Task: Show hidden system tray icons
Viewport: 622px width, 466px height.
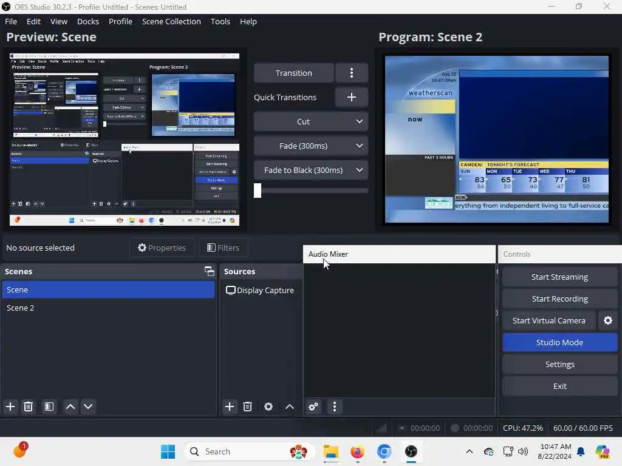Action: (x=470, y=451)
